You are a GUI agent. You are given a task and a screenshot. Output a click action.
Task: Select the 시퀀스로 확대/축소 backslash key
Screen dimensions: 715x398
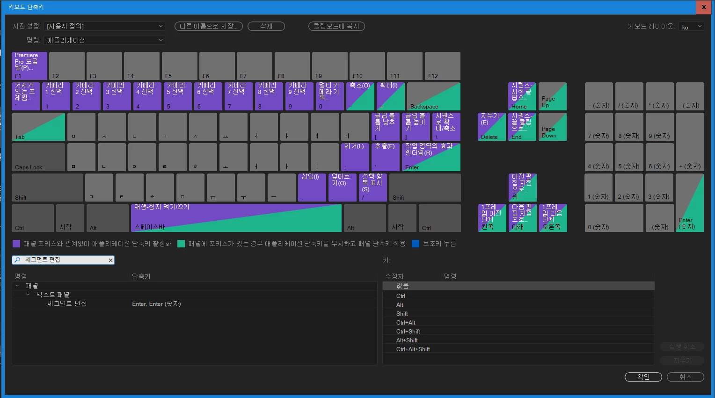click(446, 127)
